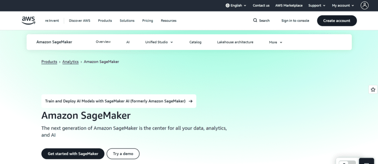
Task: Click Sign in to console
Action: 295,21
